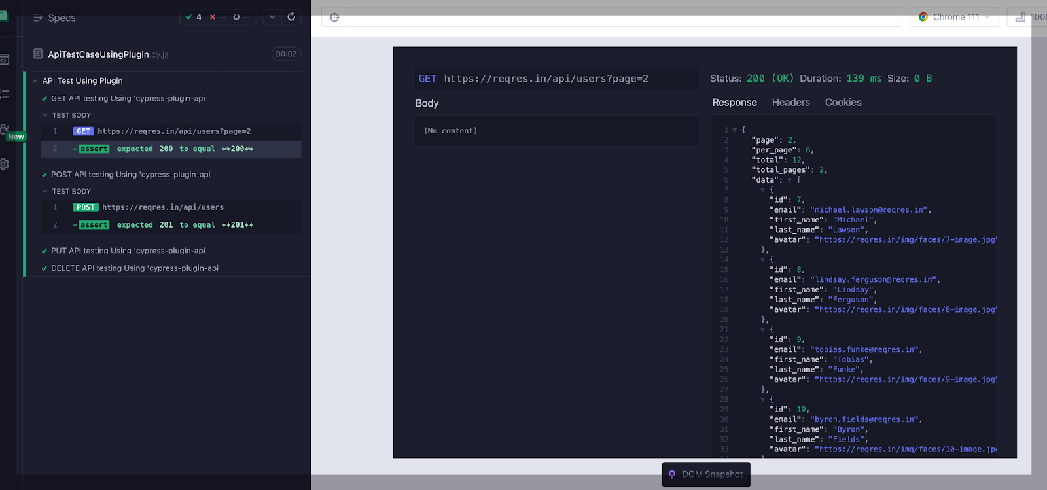1047x490 pixels.
Task: Click checkmark beside GET API testing test
Action: [x=44, y=99]
